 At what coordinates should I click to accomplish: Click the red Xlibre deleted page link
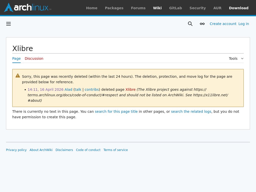point(130,89)
